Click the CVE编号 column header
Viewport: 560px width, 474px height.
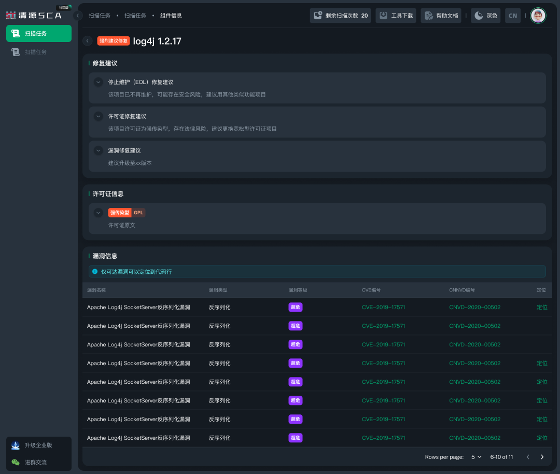click(371, 290)
